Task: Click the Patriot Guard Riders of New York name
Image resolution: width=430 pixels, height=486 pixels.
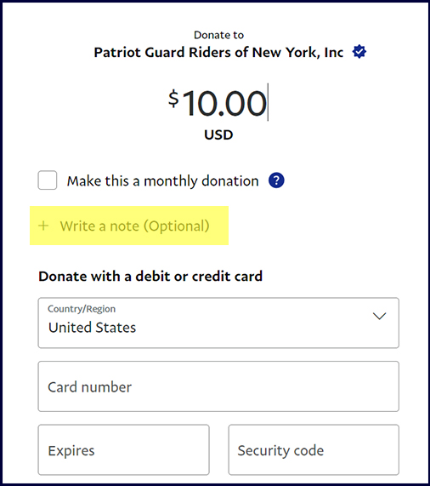Action: [x=218, y=52]
